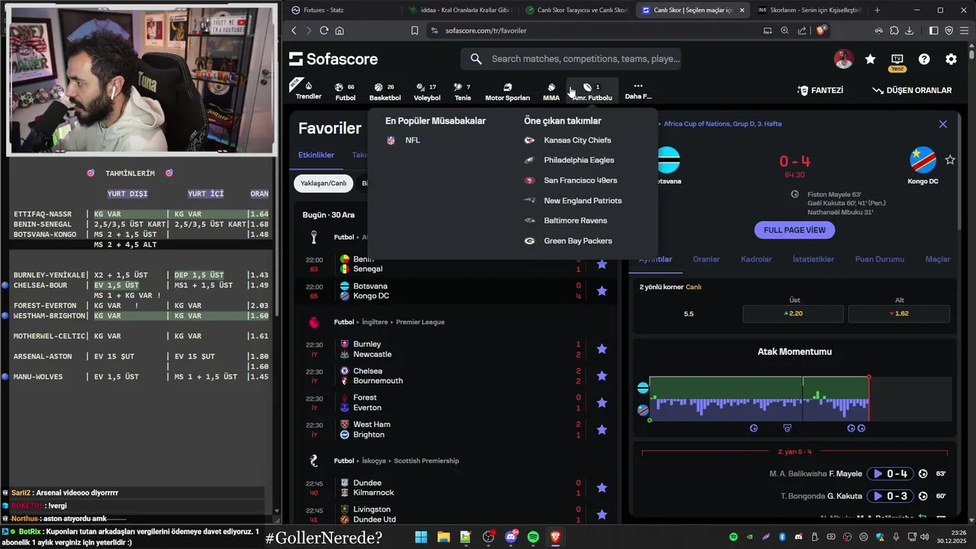Open the Voleybol sport category

(x=427, y=91)
